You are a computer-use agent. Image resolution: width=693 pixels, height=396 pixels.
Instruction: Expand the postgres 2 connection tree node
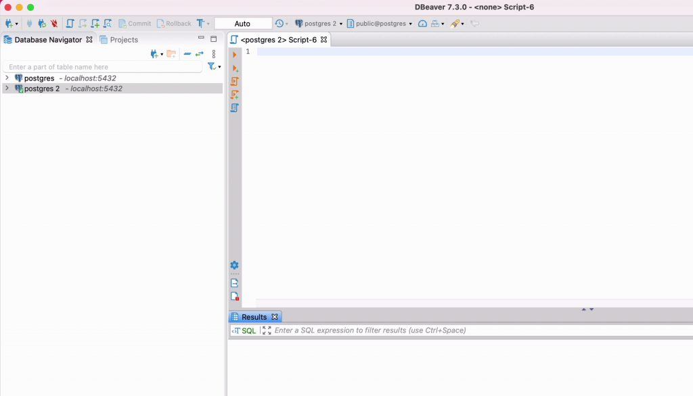coord(7,89)
